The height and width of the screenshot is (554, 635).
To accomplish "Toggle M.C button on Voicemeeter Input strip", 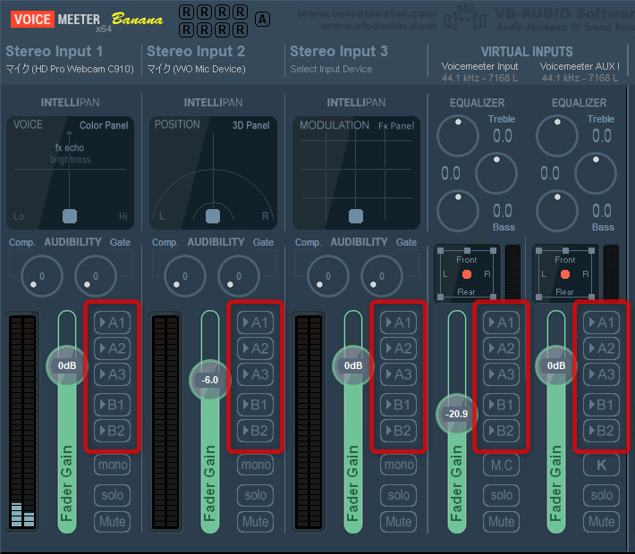I will tap(502, 465).
